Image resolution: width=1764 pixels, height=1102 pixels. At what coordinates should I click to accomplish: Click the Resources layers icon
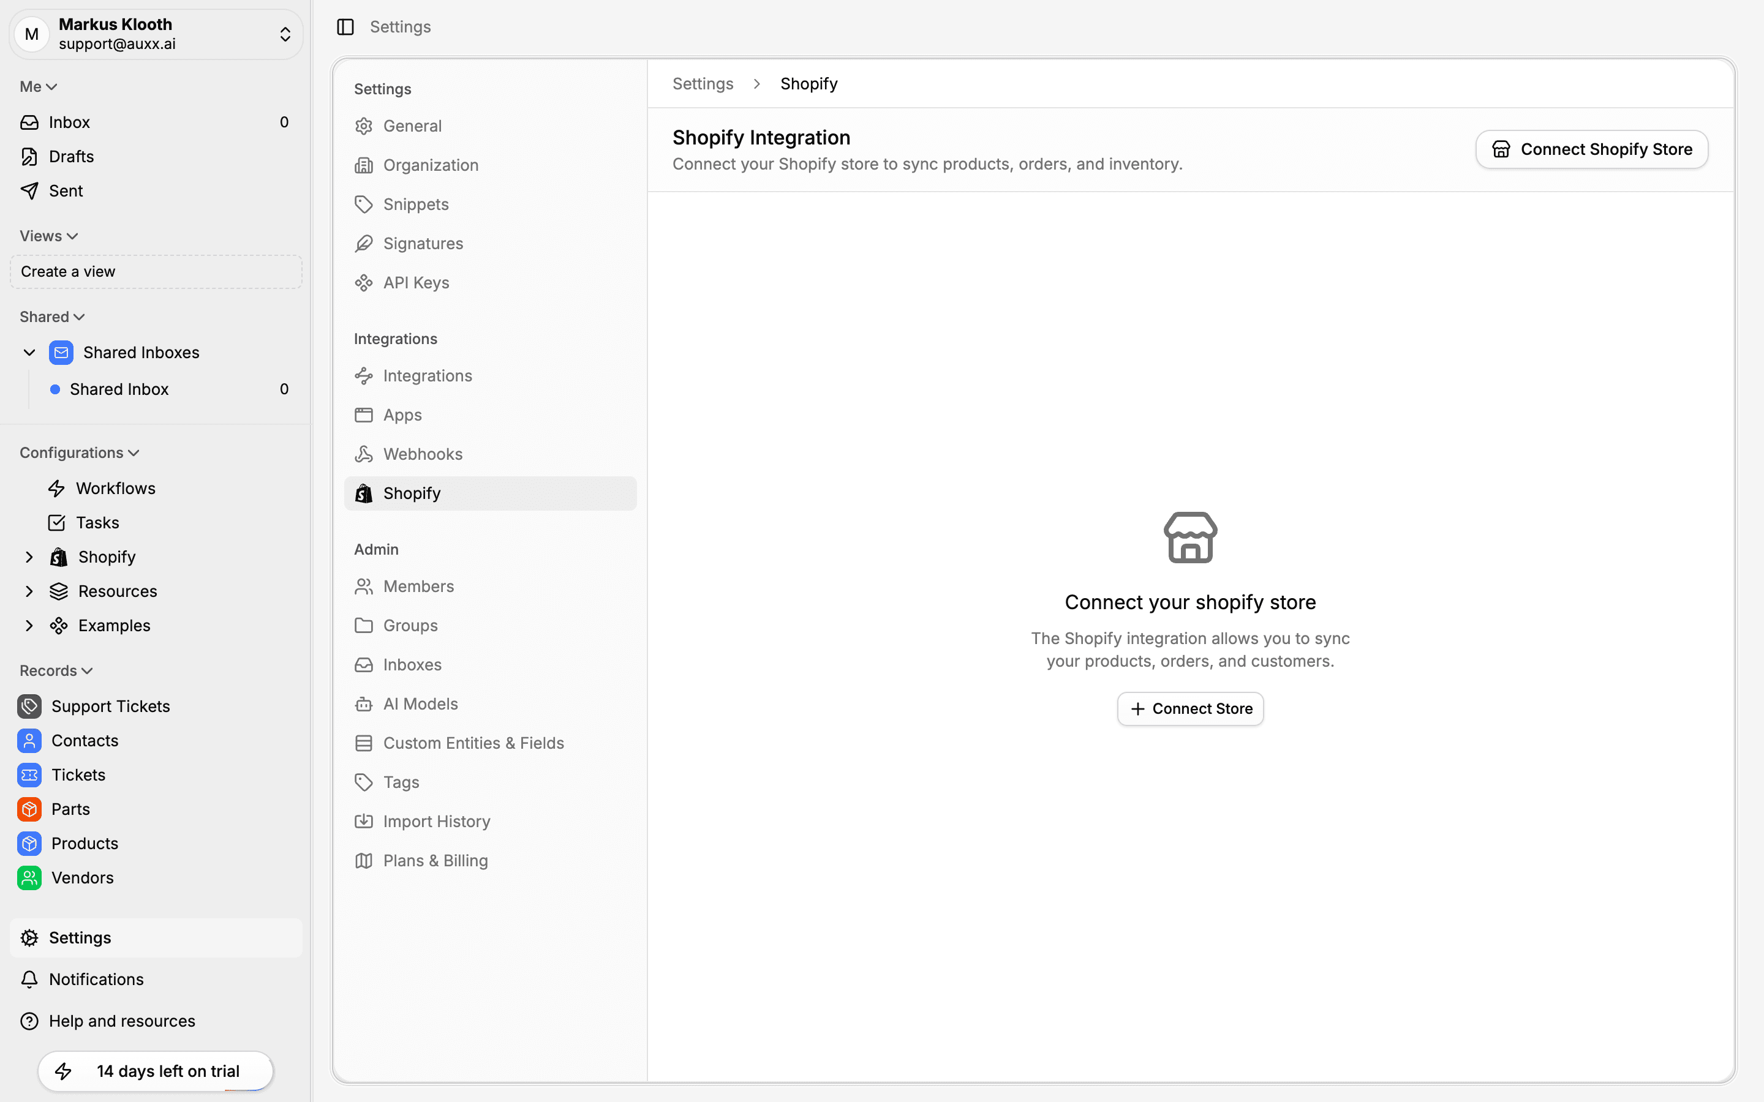pyautogui.click(x=59, y=591)
